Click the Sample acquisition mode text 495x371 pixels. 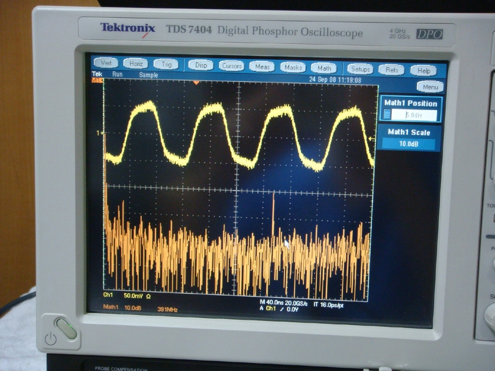149,75
